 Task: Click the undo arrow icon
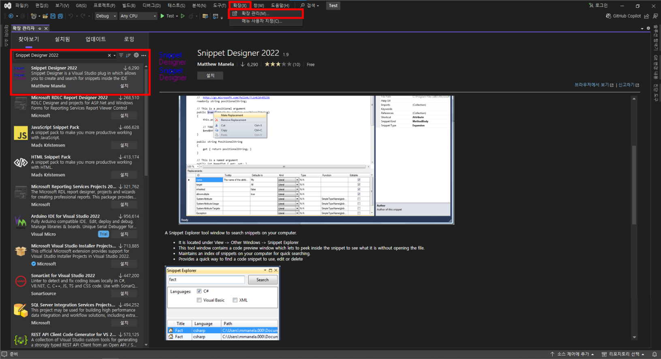pos(71,16)
